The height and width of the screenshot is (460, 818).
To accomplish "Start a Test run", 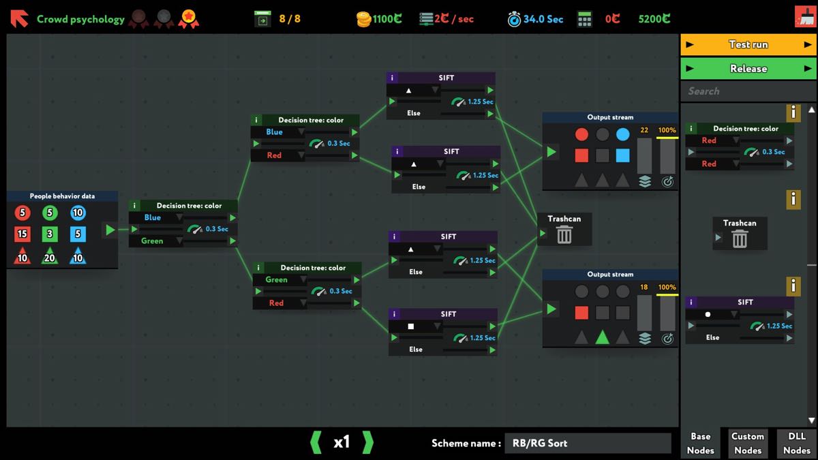I will pos(748,44).
